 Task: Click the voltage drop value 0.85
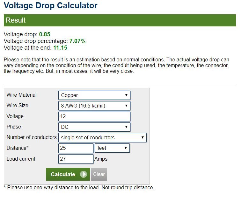45,34
